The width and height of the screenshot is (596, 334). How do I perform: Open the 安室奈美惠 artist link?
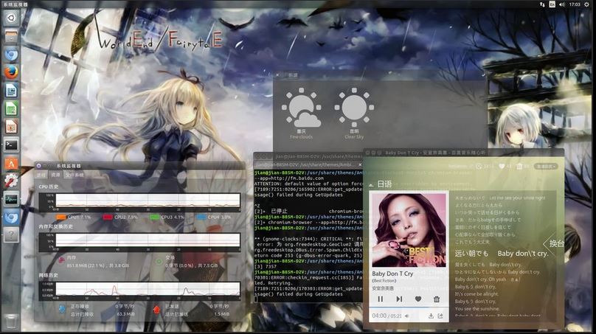click(x=383, y=288)
